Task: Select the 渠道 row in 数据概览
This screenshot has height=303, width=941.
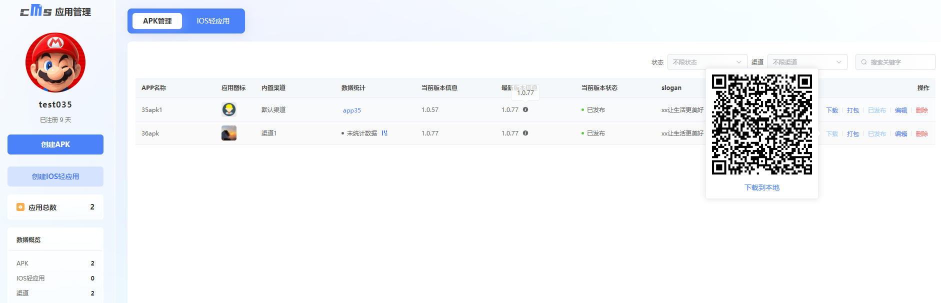Action: coord(55,293)
